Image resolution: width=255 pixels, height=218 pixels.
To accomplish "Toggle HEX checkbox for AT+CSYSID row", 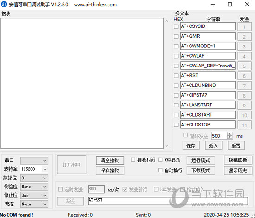I will [176, 26].
